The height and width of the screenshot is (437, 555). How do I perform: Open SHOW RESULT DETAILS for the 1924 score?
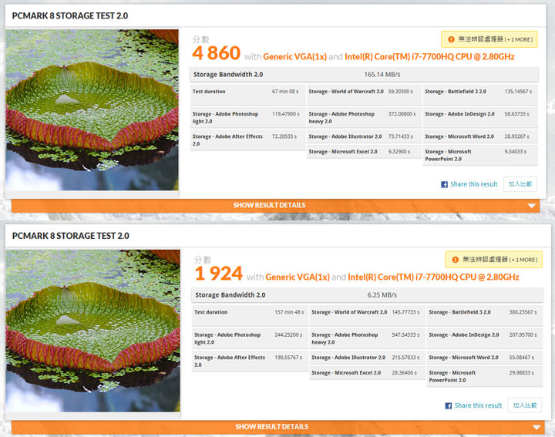pos(271,427)
